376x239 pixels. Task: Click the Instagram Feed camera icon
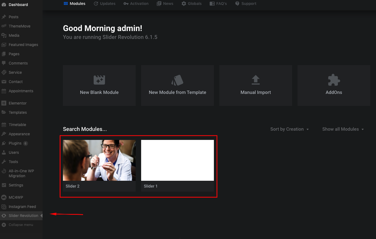[x=4, y=207]
